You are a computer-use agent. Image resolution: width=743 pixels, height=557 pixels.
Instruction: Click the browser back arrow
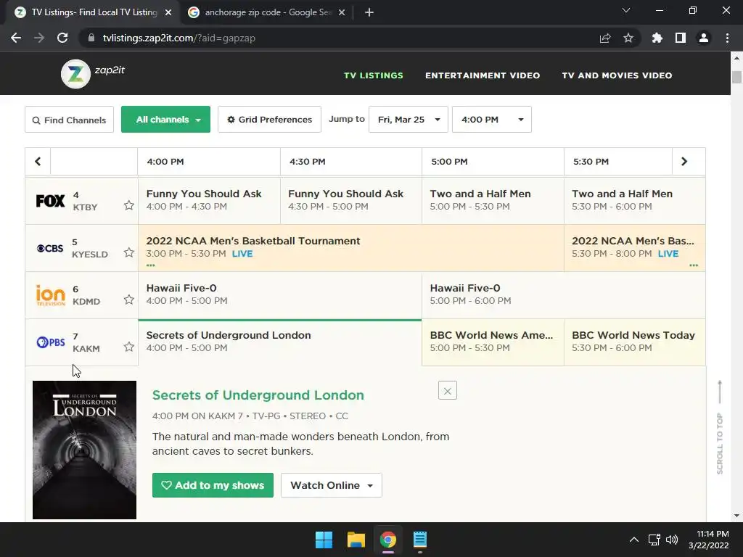coord(16,38)
